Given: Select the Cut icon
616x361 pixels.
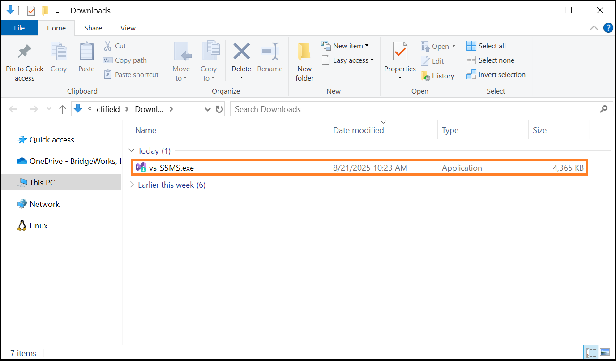Looking at the screenshot, I should 115,46.
